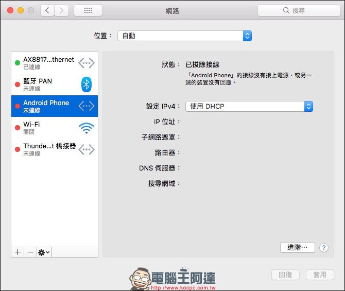This screenshot has height=291, width=345.
Task: Click the 已拔除接線 status text
Action: click(x=202, y=64)
